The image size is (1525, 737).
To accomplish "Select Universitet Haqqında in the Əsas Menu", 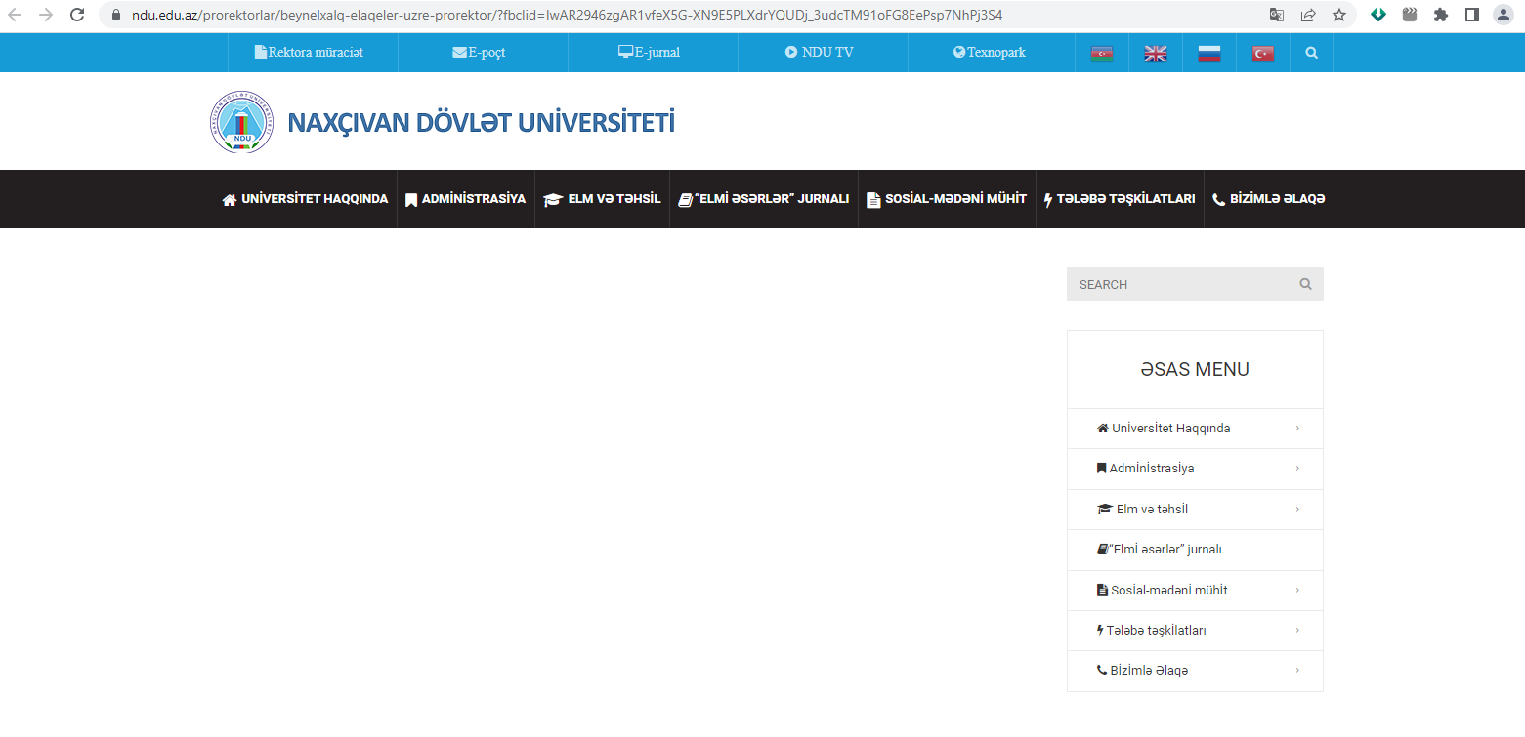I will [x=1164, y=429].
